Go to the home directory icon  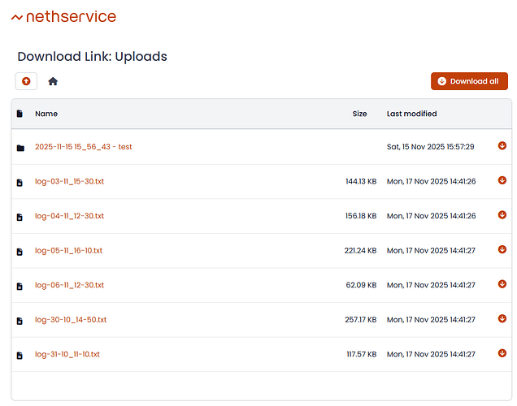[x=53, y=81]
